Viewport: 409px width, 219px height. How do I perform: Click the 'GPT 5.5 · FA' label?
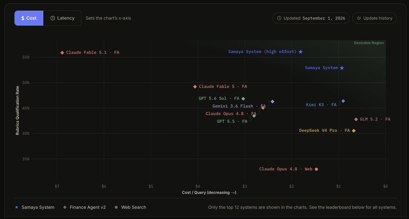coord(232,121)
